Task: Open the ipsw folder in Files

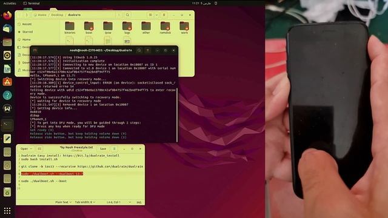Action: 108,28
